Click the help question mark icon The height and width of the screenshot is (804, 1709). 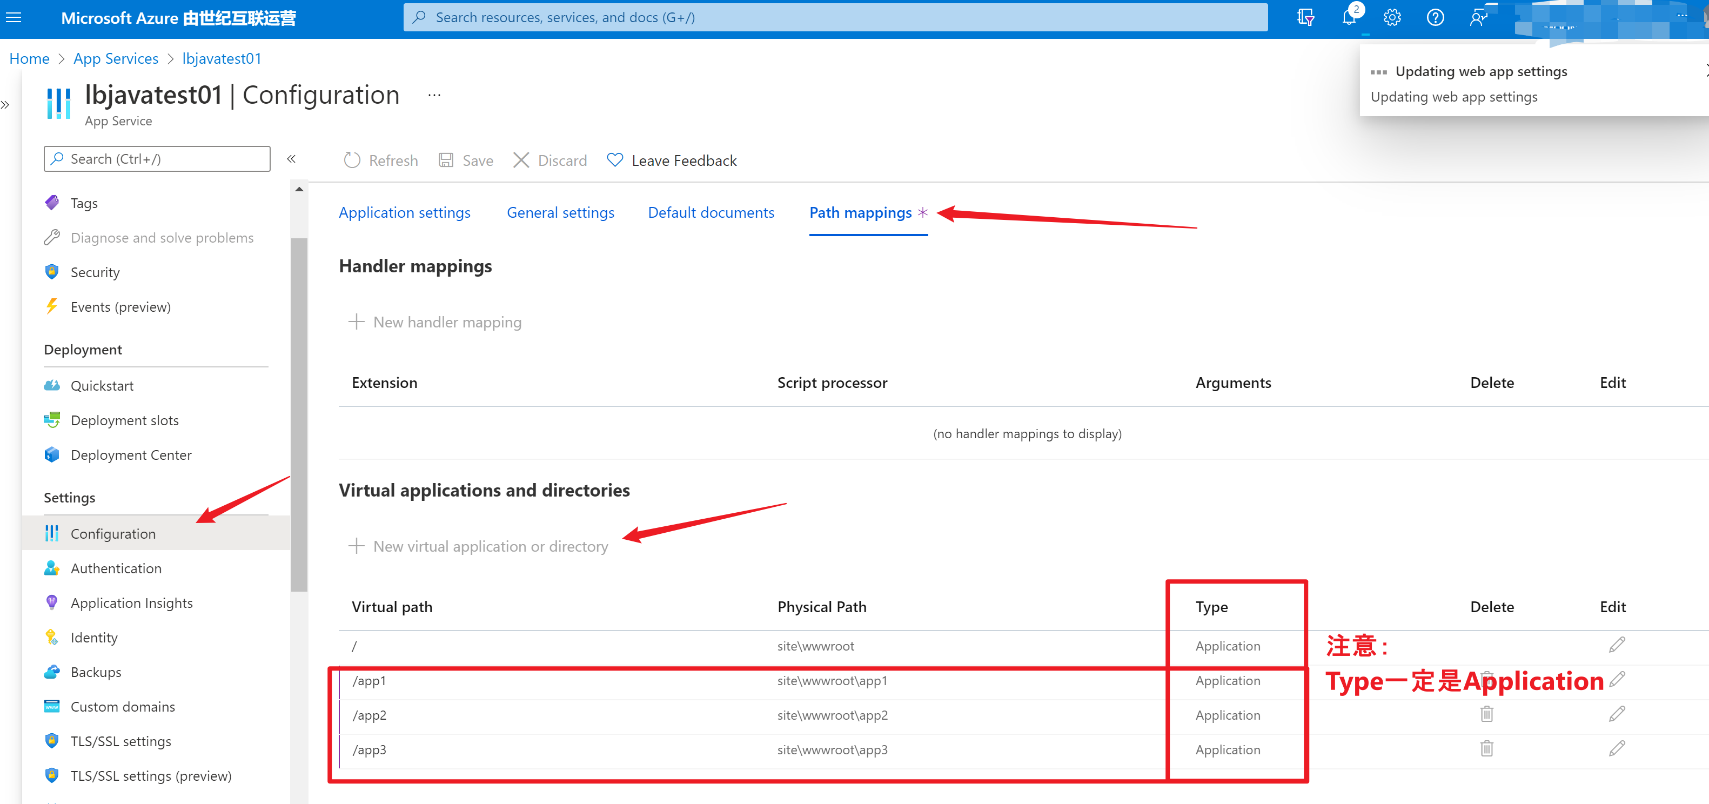click(x=1435, y=17)
